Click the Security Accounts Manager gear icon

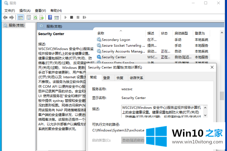click(99, 51)
